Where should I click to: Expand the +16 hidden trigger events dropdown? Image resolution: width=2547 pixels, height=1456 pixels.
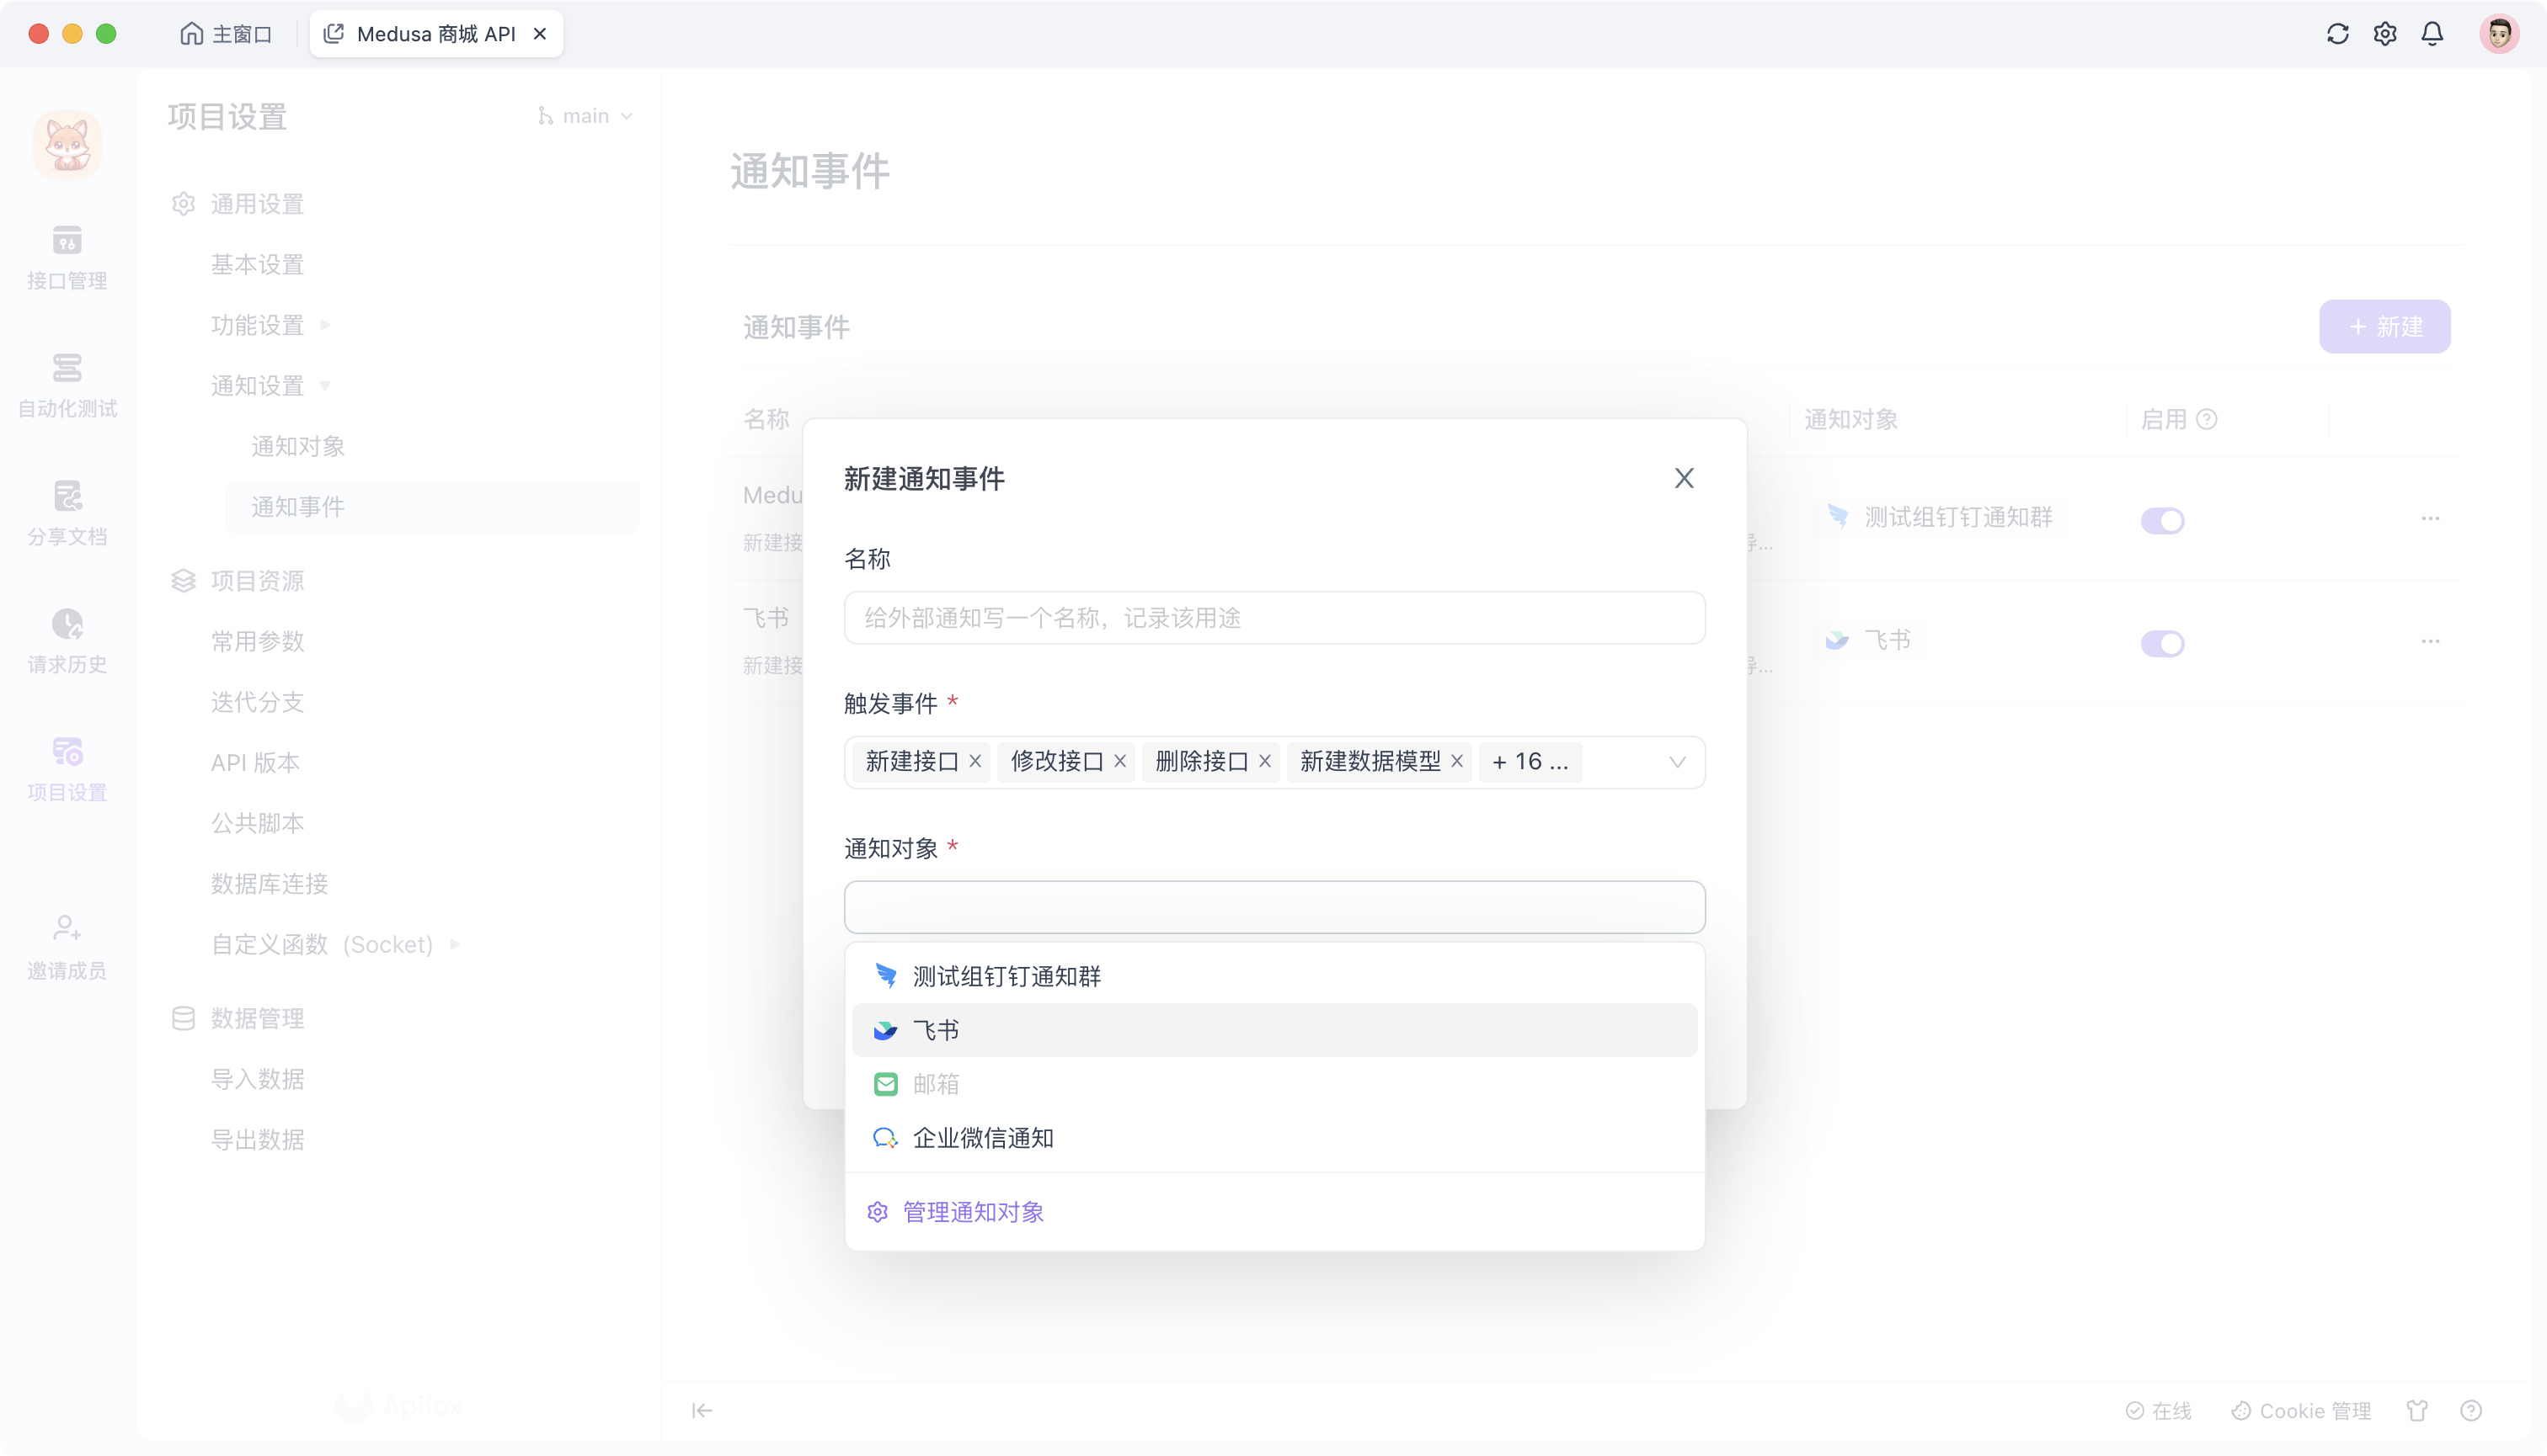(x=1528, y=761)
